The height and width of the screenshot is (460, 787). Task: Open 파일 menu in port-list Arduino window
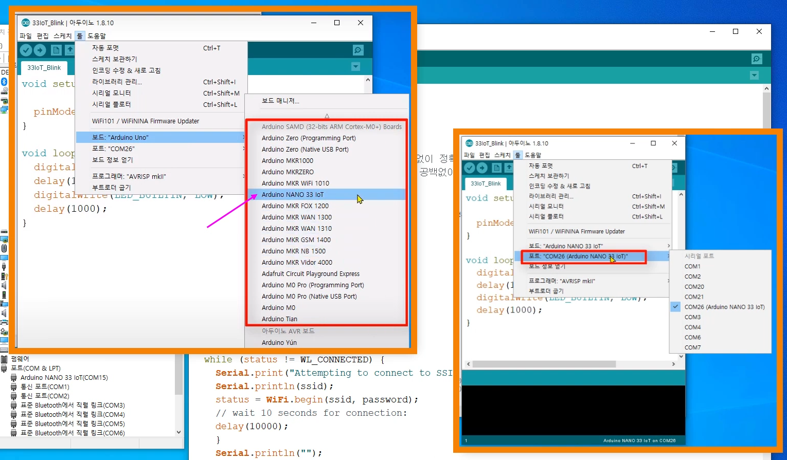[x=469, y=155]
